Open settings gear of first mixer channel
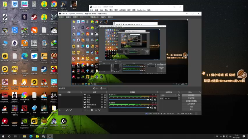 155,99
